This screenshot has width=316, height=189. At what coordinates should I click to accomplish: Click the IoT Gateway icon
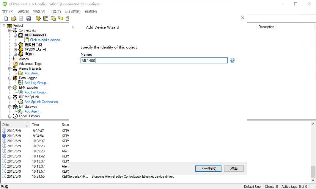15,107
